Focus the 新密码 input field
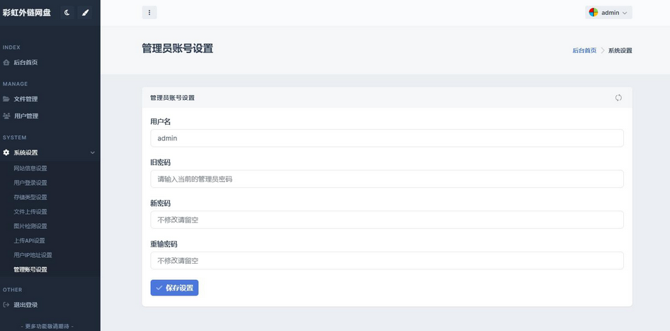 [x=387, y=220]
